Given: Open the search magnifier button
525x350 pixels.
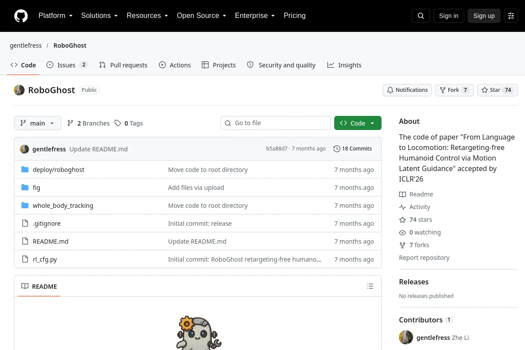Looking at the screenshot, I should pyautogui.click(x=421, y=16).
